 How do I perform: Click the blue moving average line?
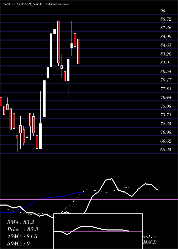tap(43, 202)
